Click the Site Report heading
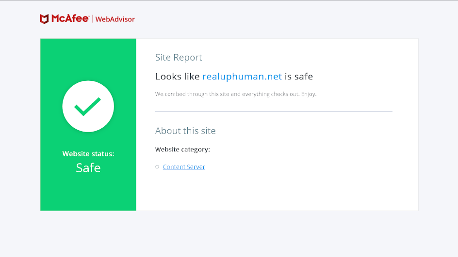Screen dimensions: 458x257 [179, 58]
